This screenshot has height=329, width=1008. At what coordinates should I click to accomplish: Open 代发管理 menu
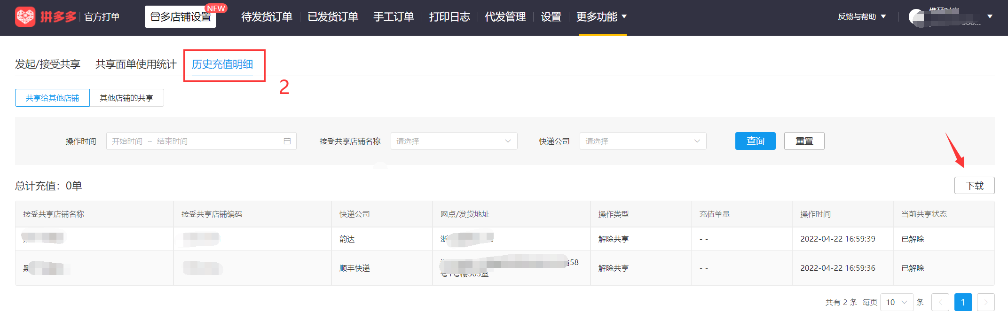pyautogui.click(x=505, y=17)
